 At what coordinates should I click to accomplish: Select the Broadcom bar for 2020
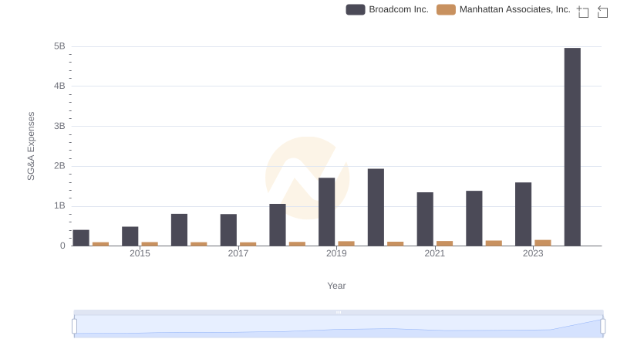pyautogui.click(x=376, y=207)
